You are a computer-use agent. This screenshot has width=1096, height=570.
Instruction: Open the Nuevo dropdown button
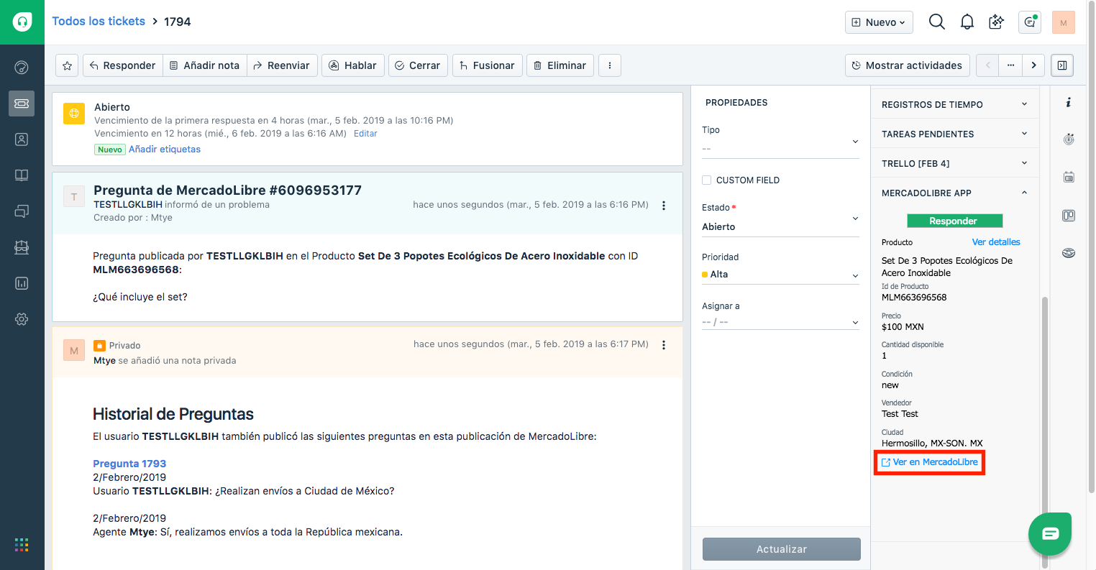point(879,22)
